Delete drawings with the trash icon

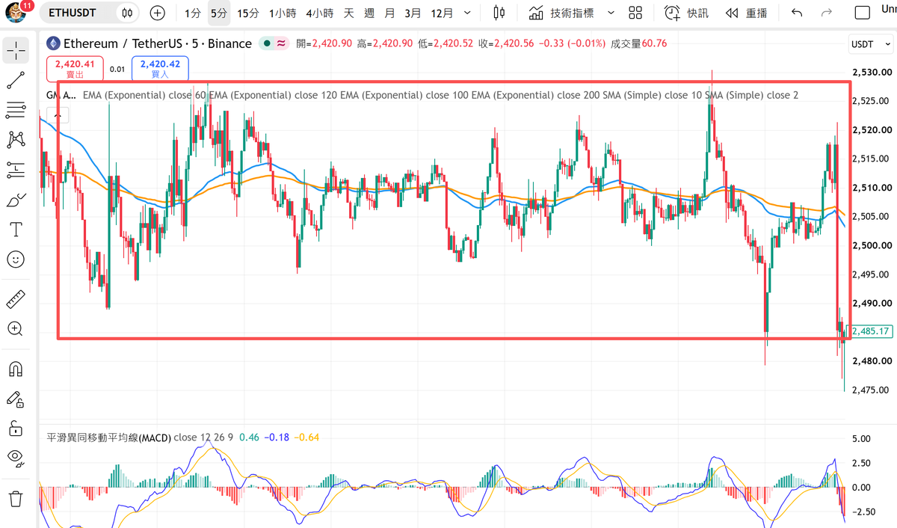16,498
